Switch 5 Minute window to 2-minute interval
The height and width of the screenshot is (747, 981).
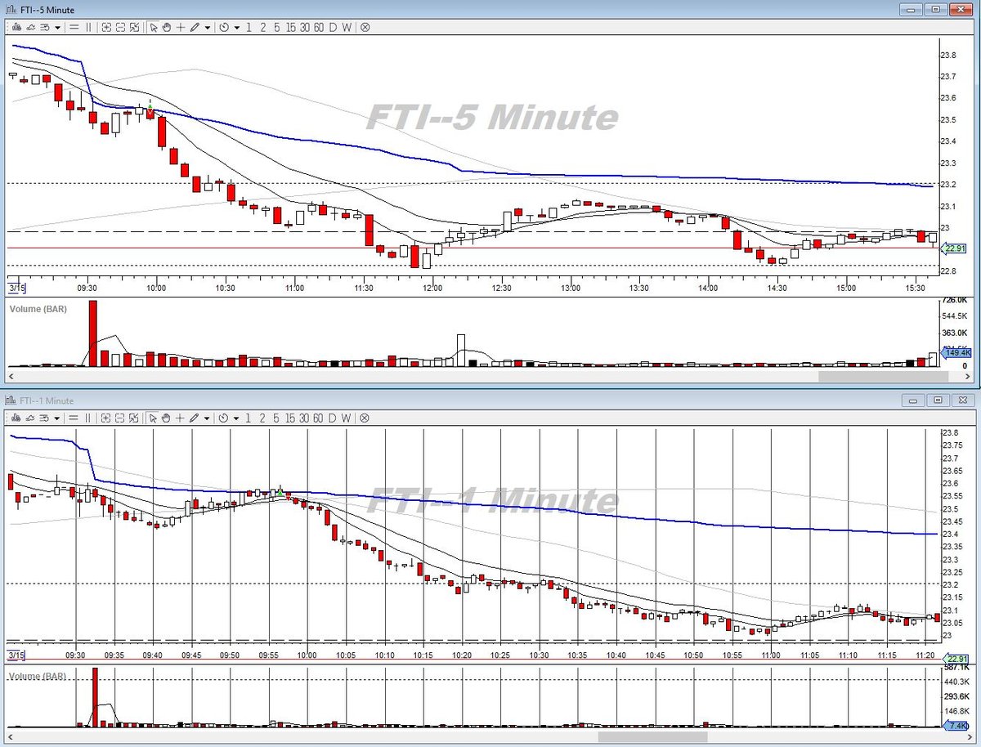coord(262,27)
